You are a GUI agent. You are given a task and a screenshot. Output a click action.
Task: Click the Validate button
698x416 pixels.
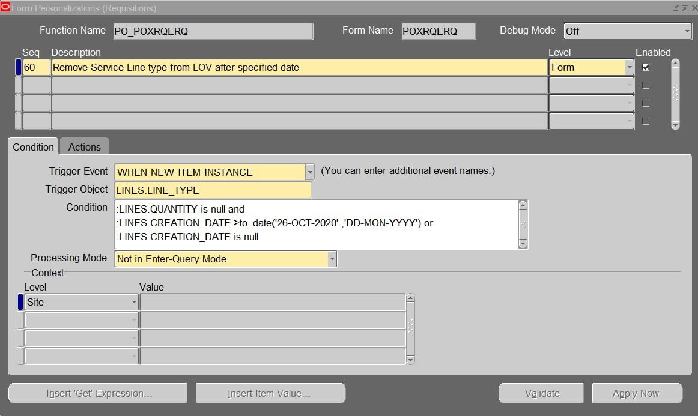click(540, 393)
